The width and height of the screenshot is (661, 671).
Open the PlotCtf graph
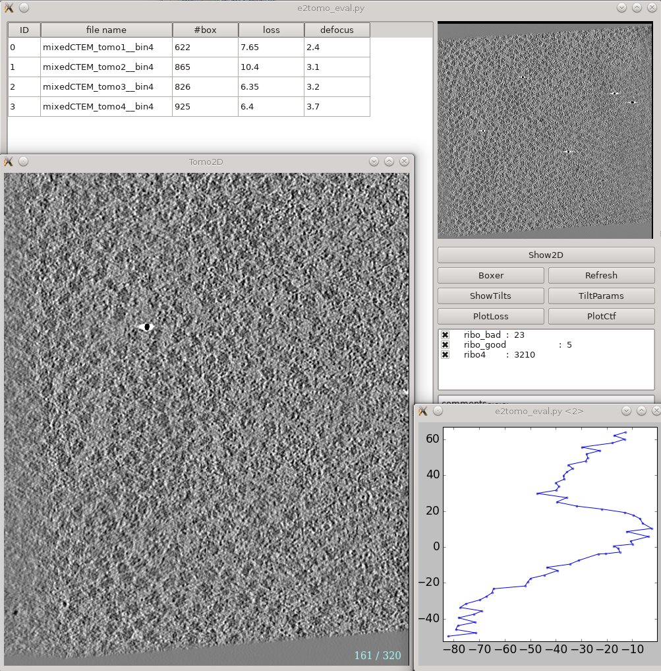click(x=601, y=316)
